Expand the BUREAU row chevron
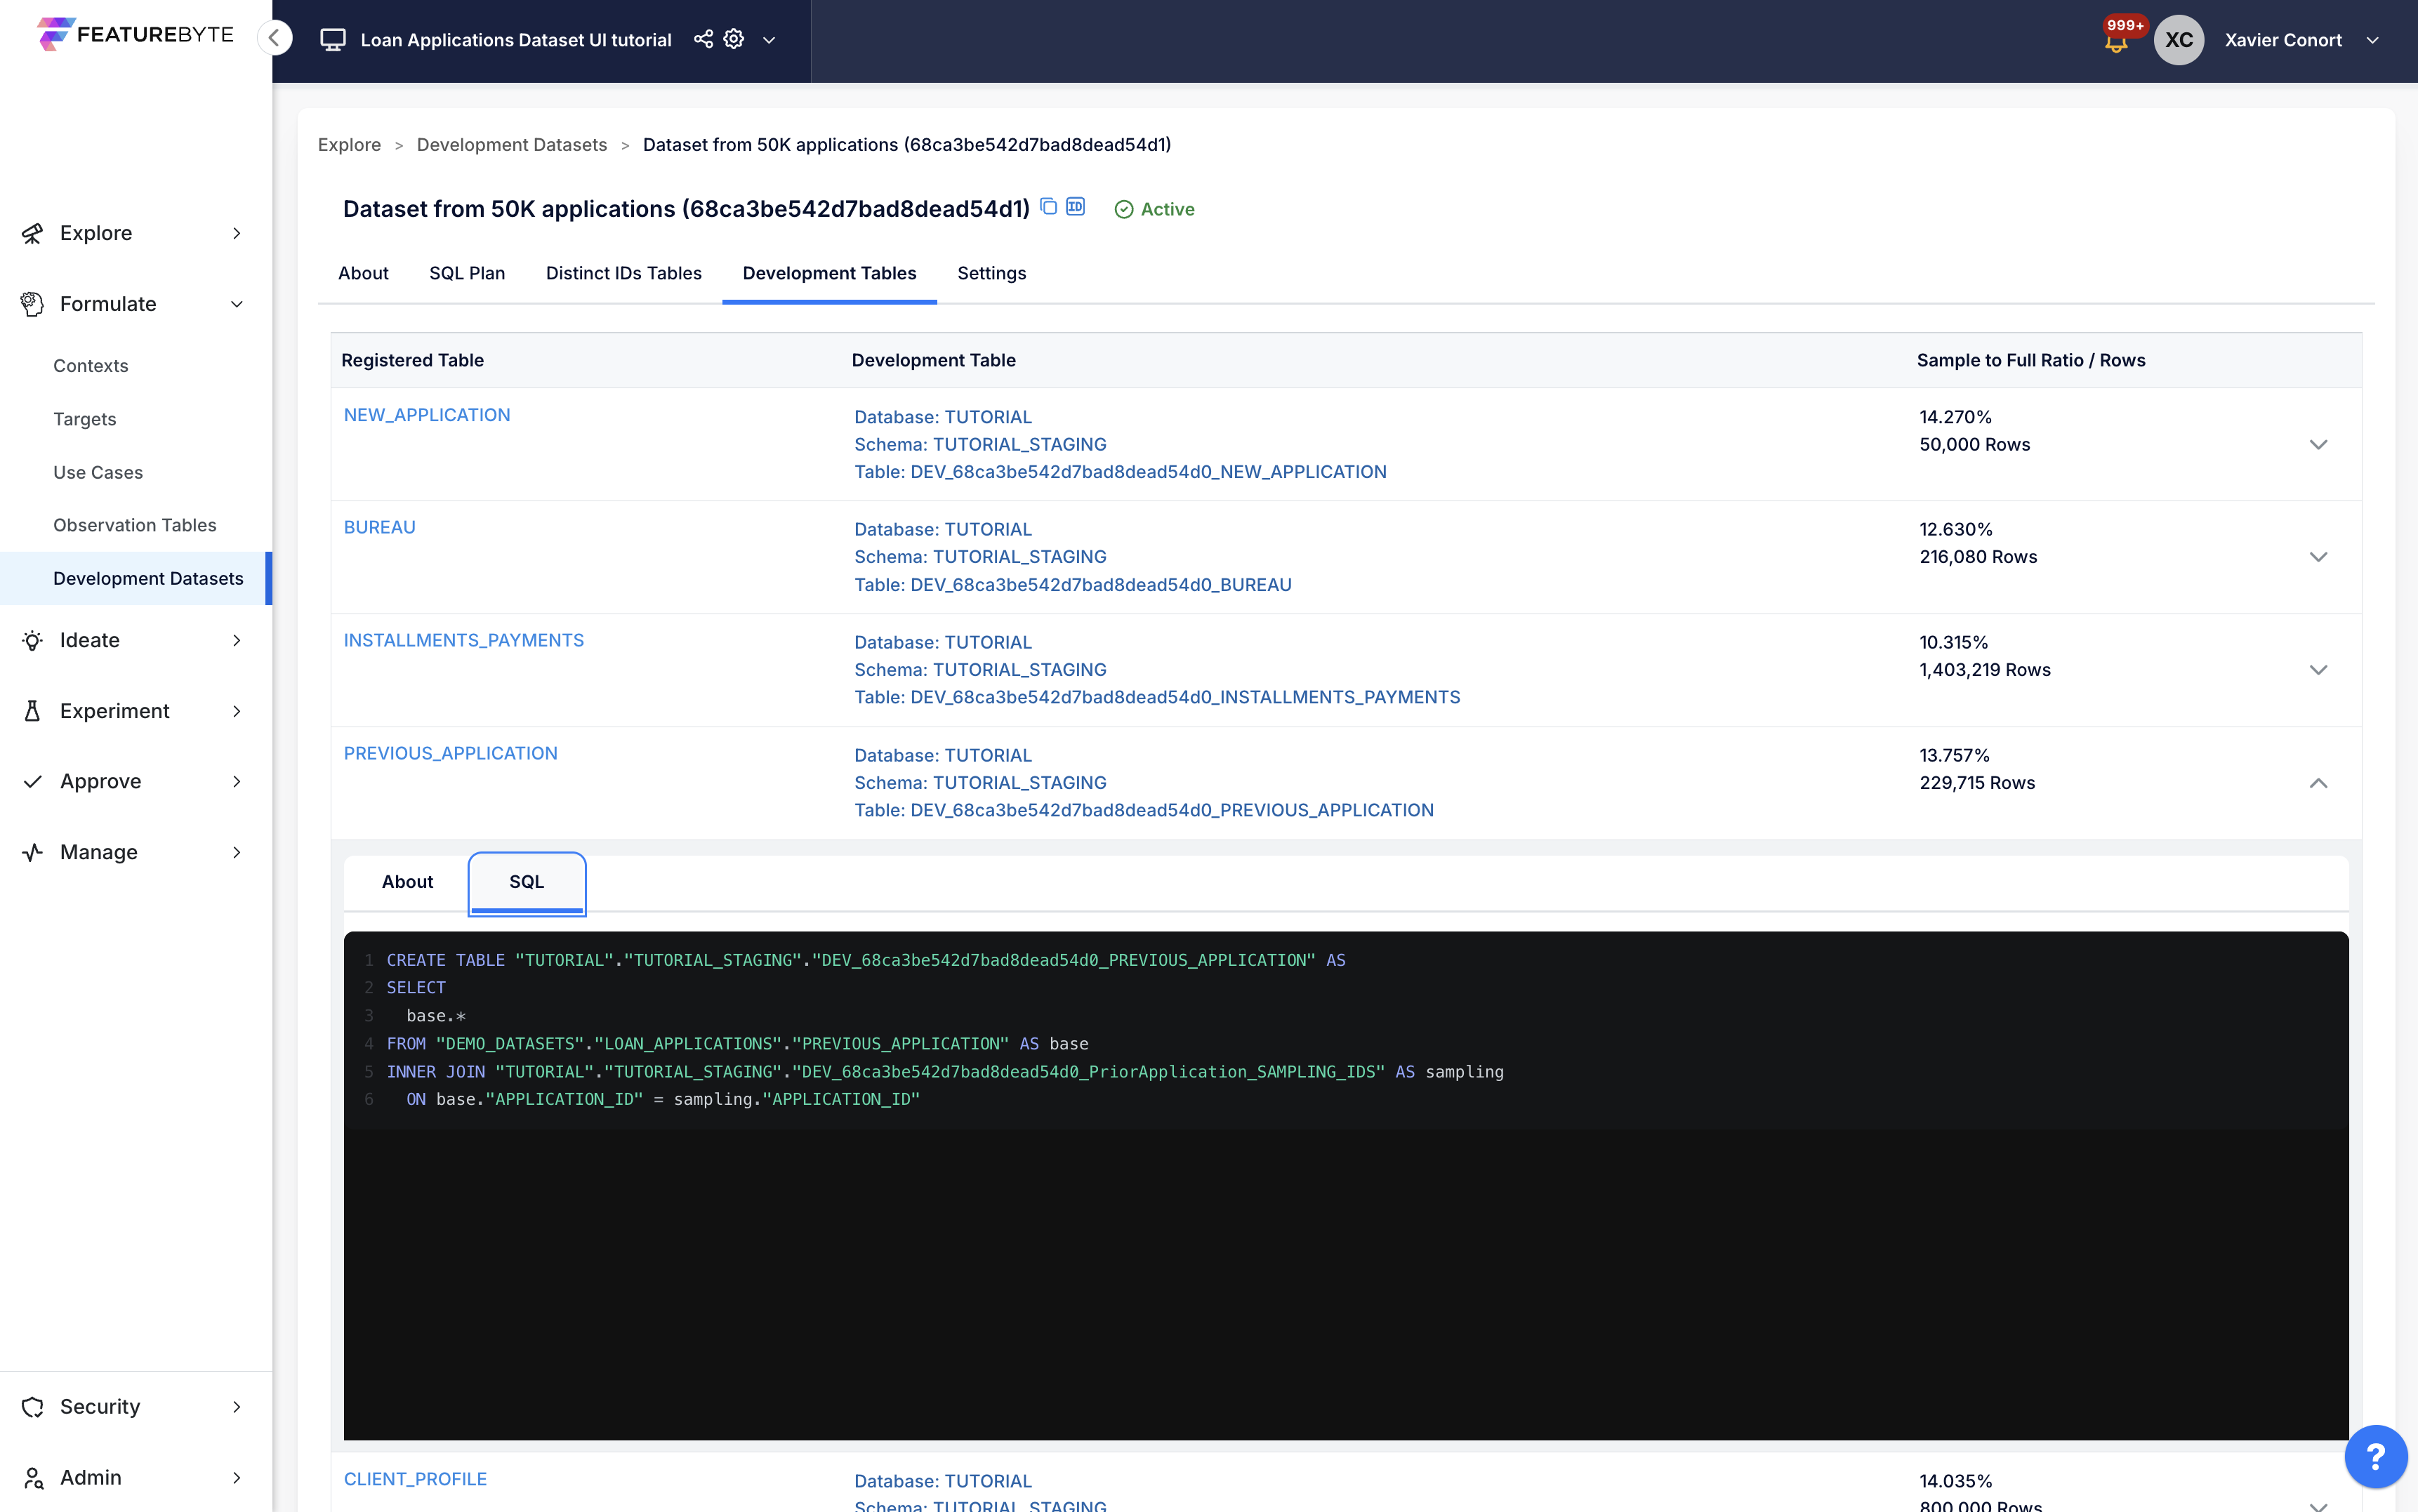Image resolution: width=2418 pixels, height=1512 pixels. click(x=2318, y=557)
